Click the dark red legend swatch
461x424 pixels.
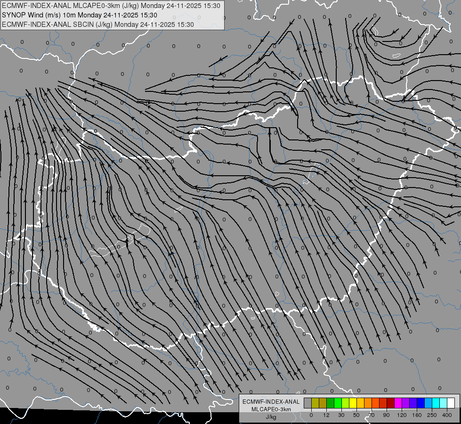390,403
